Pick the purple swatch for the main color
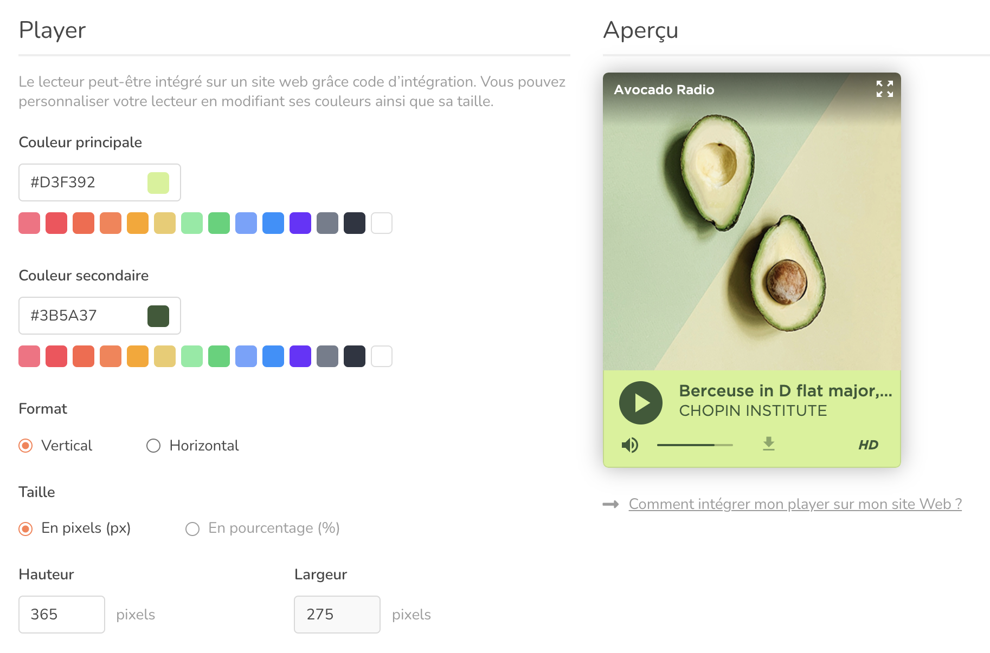This screenshot has width=990, height=653. pos(300,223)
